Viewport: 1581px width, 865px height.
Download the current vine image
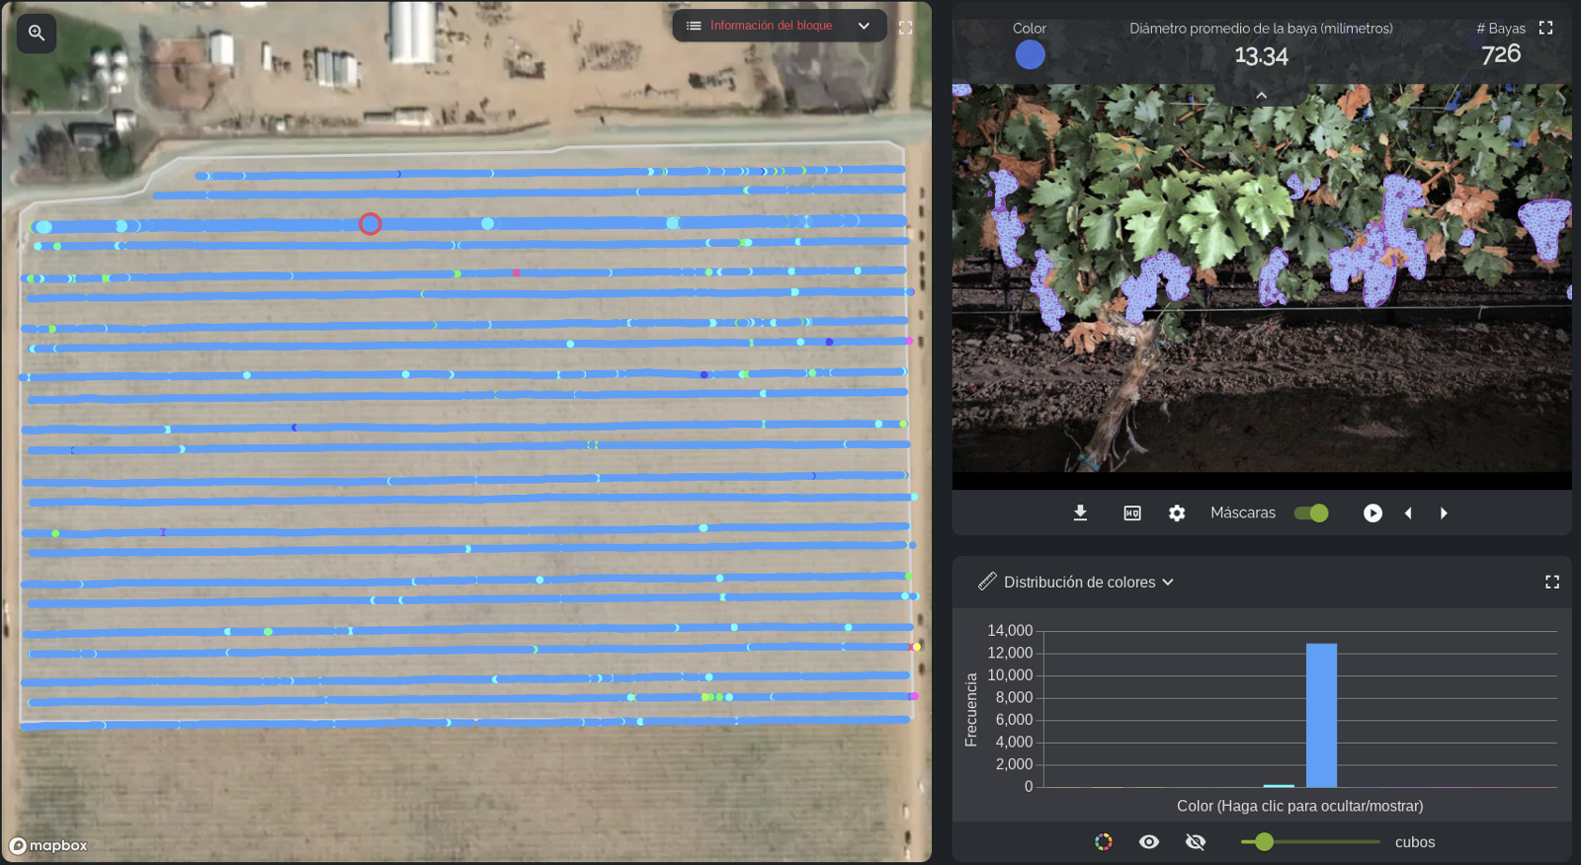coord(1080,512)
